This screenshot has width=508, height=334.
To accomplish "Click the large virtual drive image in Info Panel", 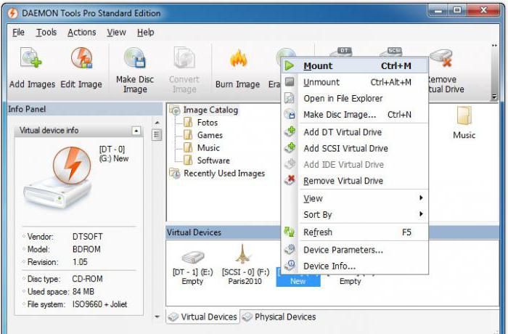I will 58,176.
